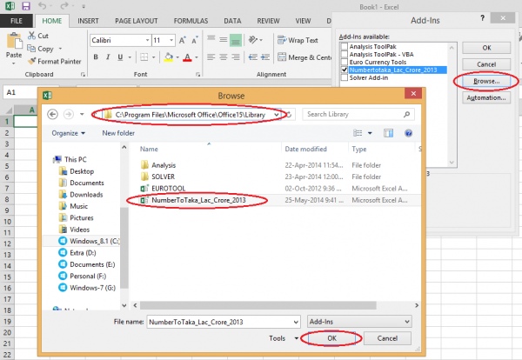Screen dimensions: 522x360
Task: Open the Add-Ins file type dropdown
Action: (x=407, y=322)
